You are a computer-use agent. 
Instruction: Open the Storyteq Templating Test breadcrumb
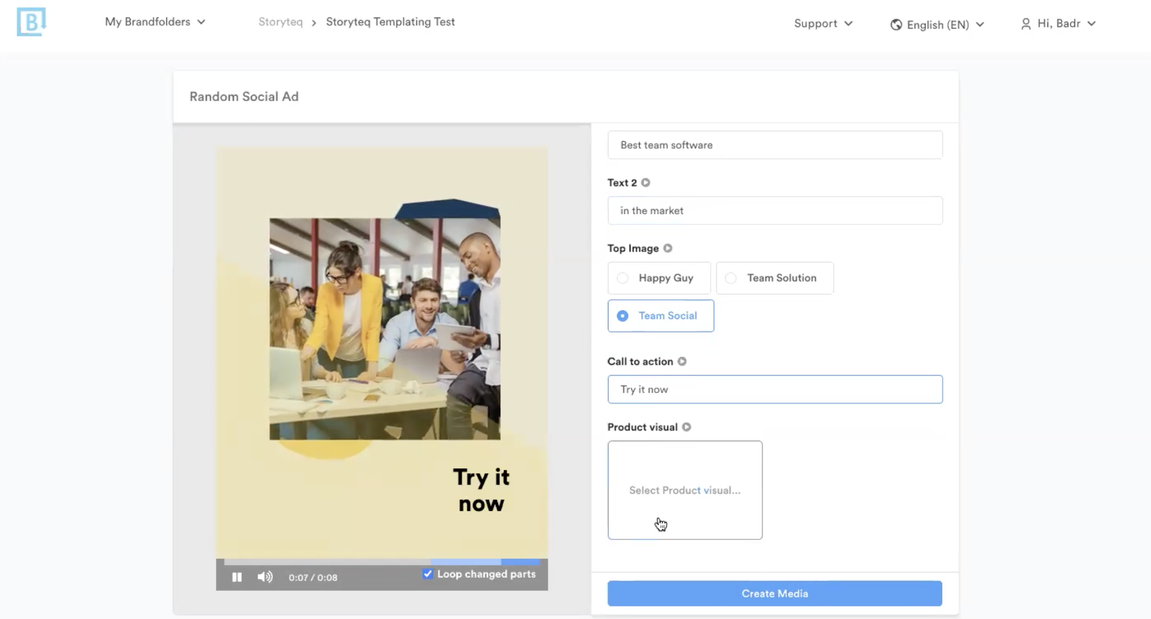pos(390,22)
